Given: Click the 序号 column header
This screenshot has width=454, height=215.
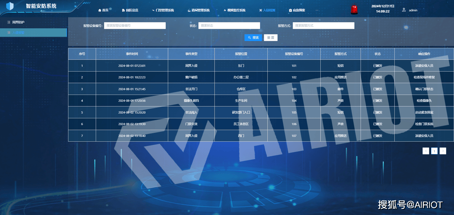Looking at the screenshot, I should [x=82, y=54].
